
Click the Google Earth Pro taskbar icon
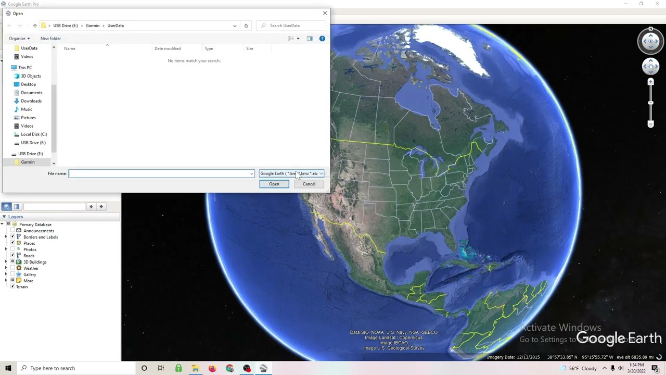pos(264,368)
